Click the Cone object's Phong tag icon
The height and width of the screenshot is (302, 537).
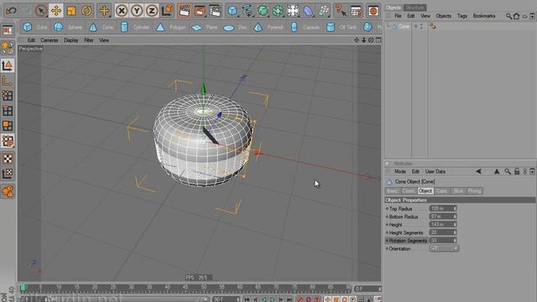coord(433,26)
